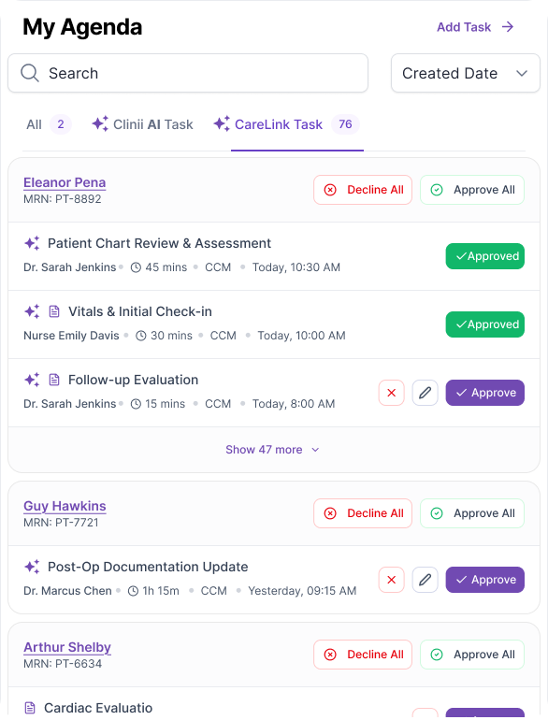Decline All tasks for Eleanor Pena
This screenshot has height=720, width=548.
coord(363,190)
